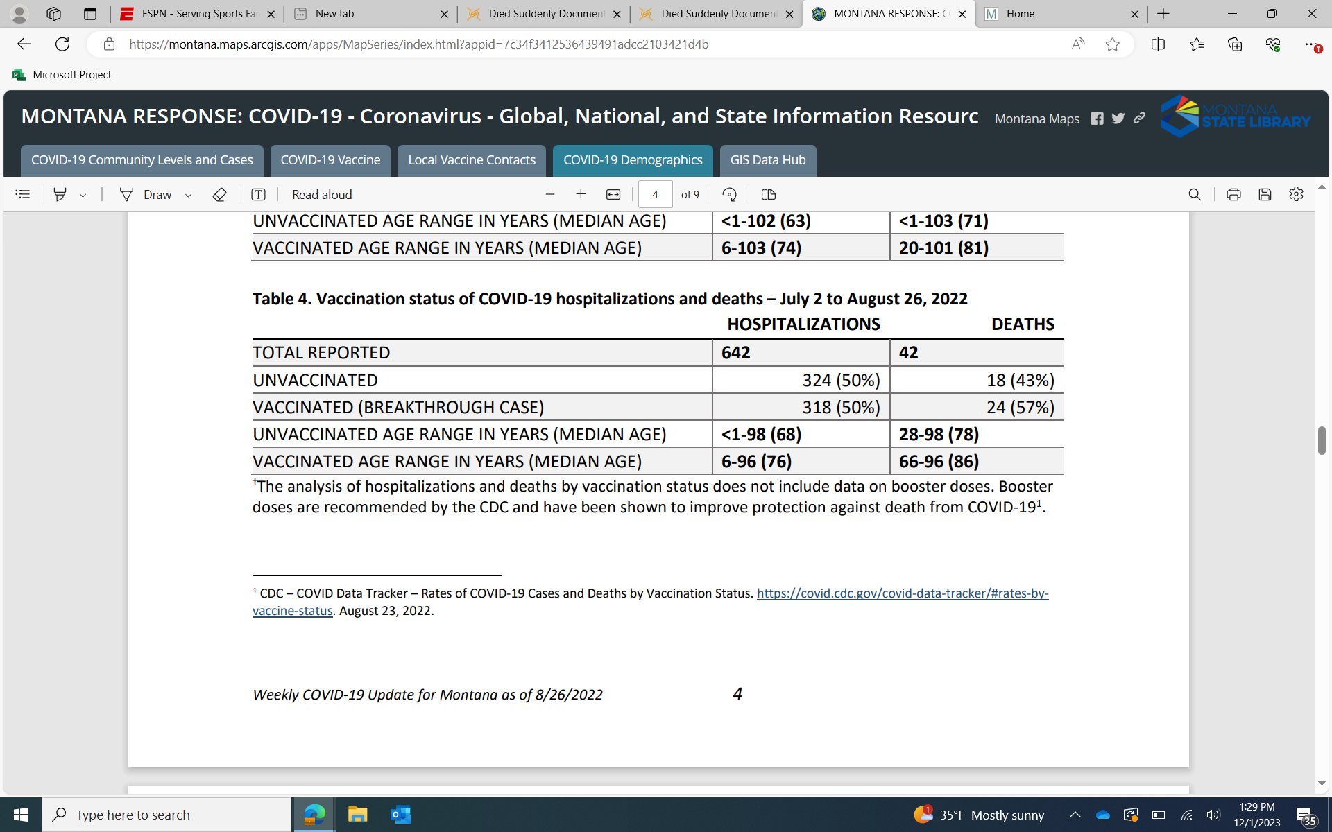
Task: Click the PDF zoom in plus icon
Action: [x=581, y=195]
